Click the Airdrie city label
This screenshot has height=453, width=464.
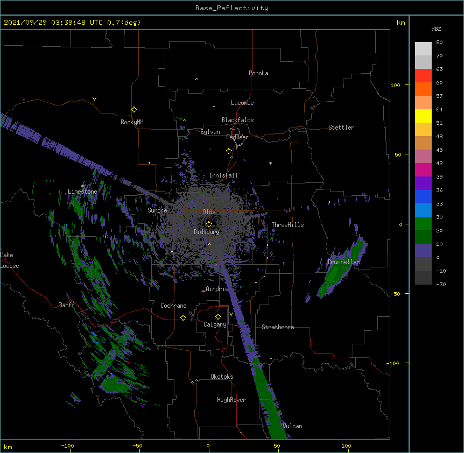(x=217, y=289)
